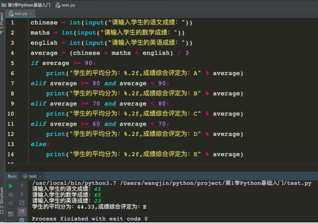Click line number 1 in the gutter

point(13,22)
